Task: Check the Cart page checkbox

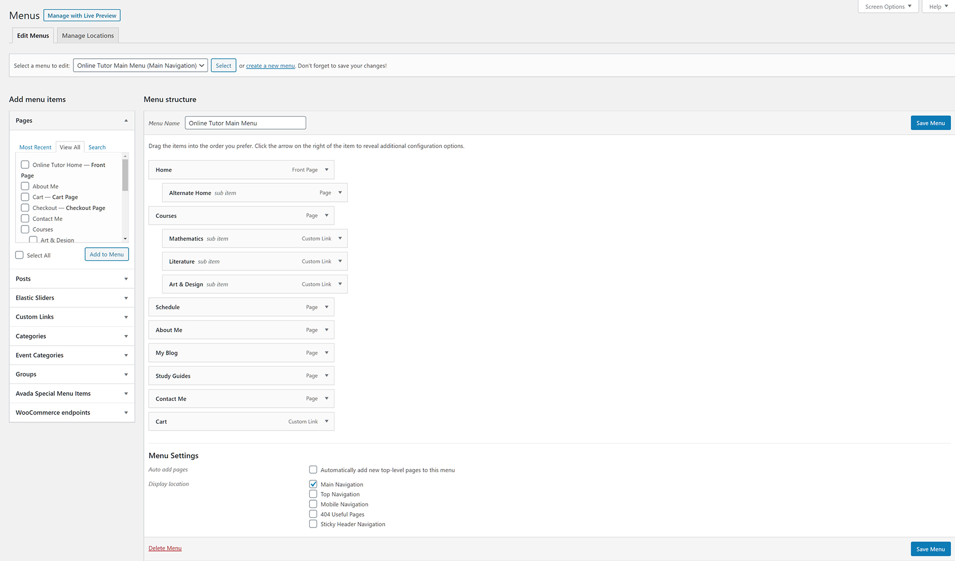Action: 25,197
